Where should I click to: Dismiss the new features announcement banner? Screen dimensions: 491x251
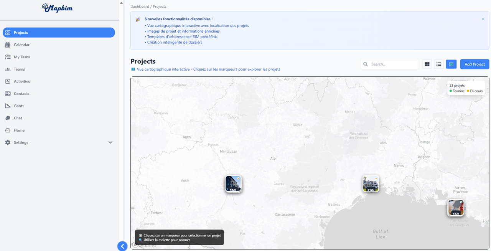[483, 19]
